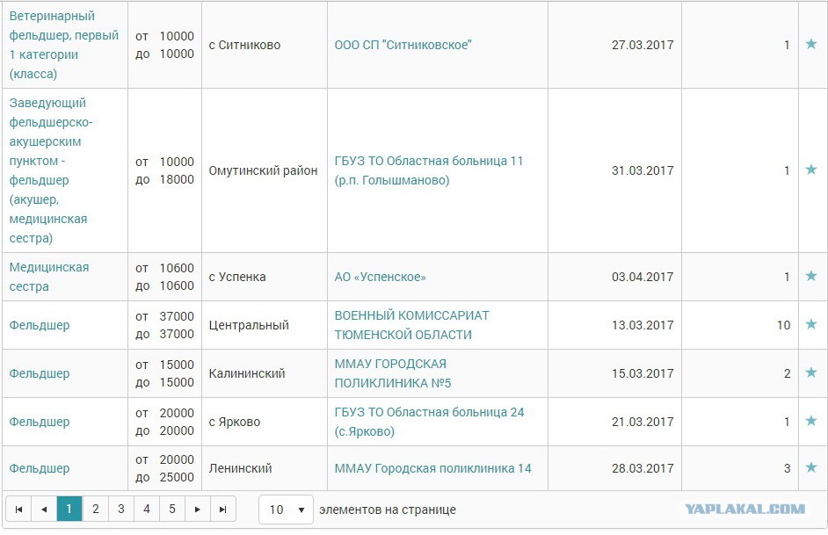Go to first page of results
This screenshot has width=828, height=535.
coord(18,510)
